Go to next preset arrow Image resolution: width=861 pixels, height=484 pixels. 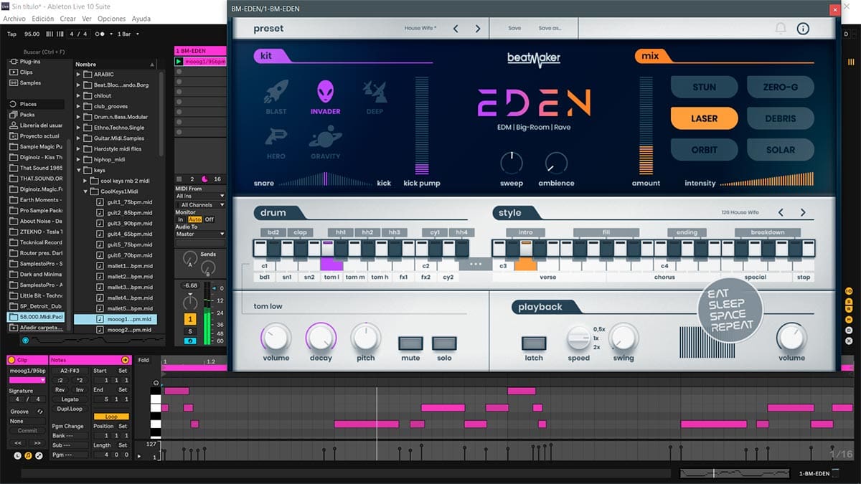479,29
